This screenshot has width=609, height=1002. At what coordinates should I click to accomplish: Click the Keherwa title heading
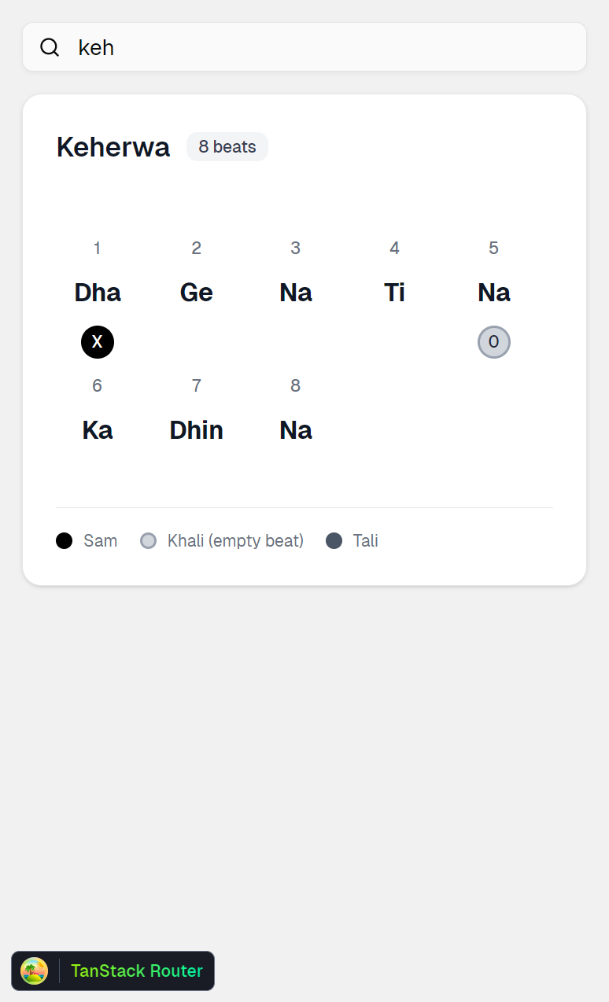[113, 147]
